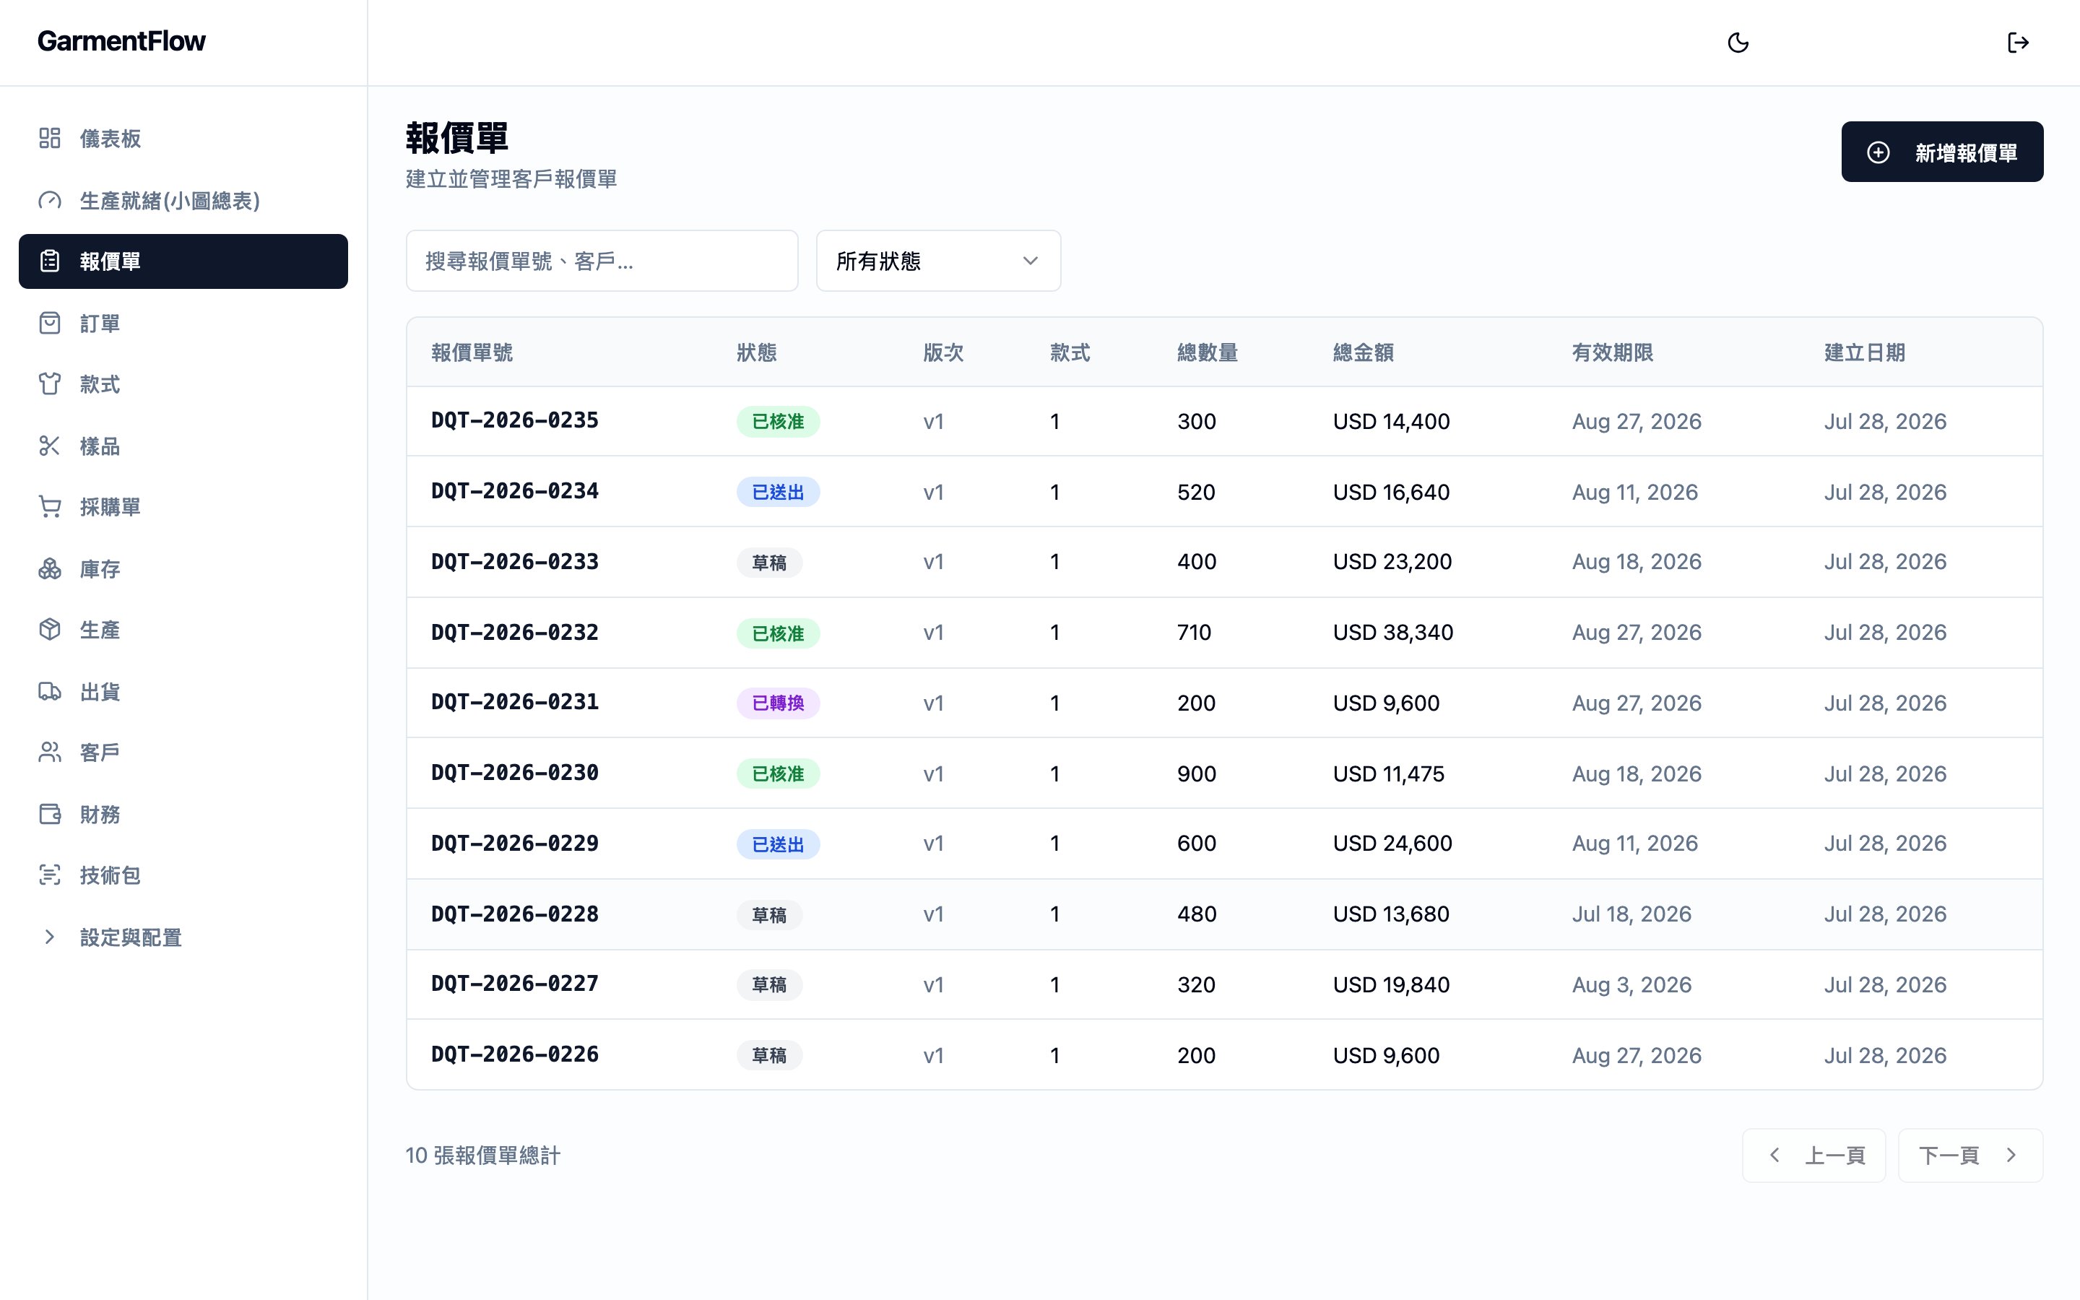Click quotation number DQT-2026-0232

pos(515,632)
